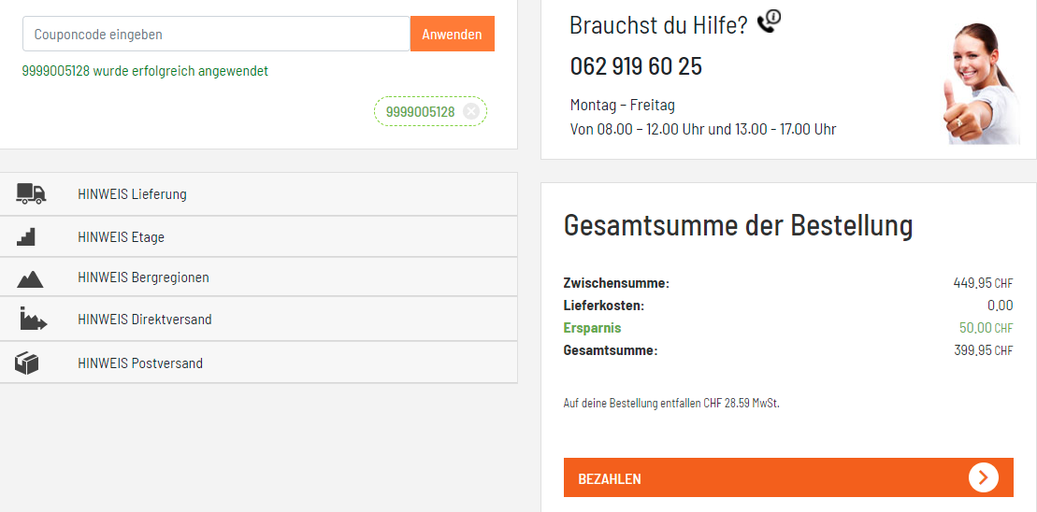Remove coupon 9999005128 with the x icon
Image resolution: width=1037 pixels, height=512 pixels.
click(x=470, y=112)
